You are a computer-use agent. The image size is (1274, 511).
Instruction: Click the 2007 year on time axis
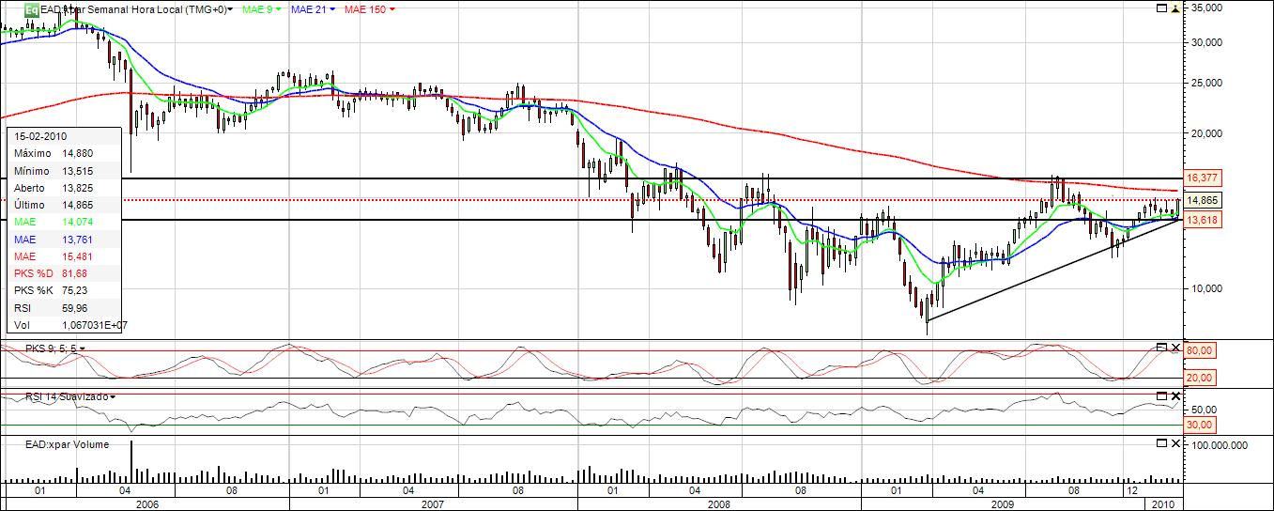coord(434,504)
